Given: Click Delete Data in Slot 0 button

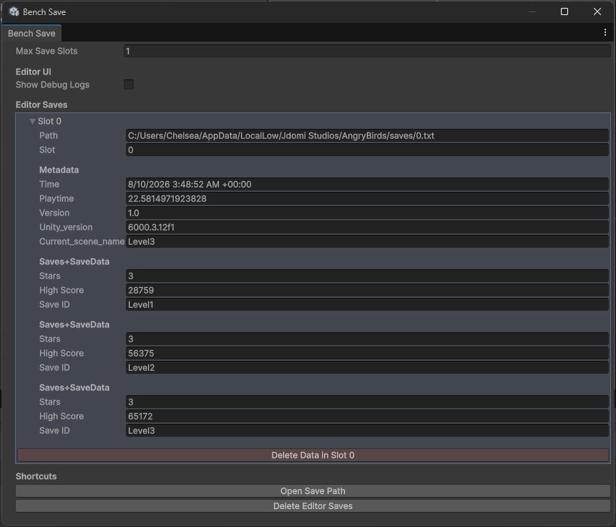Looking at the screenshot, I should tap(313, 455).
